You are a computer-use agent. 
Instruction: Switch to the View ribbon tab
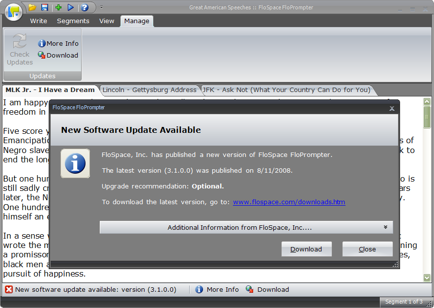click(x=107, y=21)
